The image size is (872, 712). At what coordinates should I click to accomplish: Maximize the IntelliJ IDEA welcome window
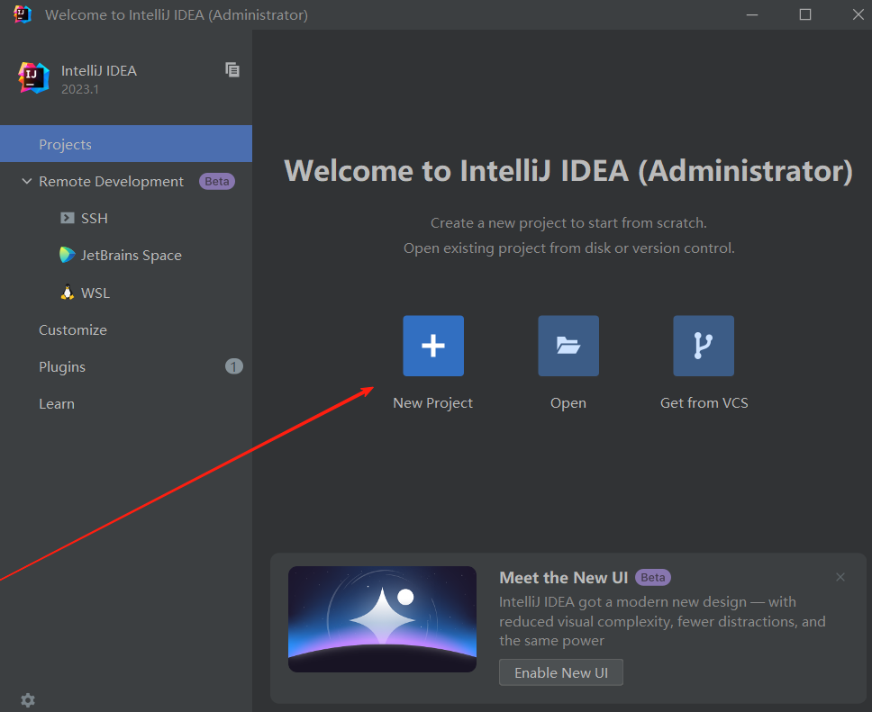click(x=805, y=14)
